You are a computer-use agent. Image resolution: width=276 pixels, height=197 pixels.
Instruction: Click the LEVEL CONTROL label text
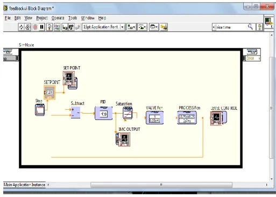click(x=224, y=108)
